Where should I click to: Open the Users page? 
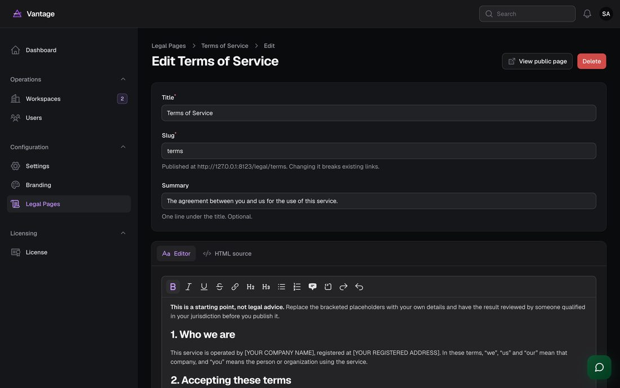pos(69,118)
